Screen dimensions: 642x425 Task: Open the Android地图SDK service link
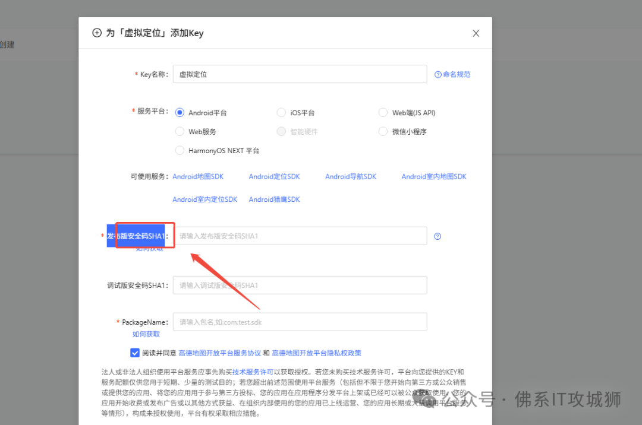(x=198, y=176)
